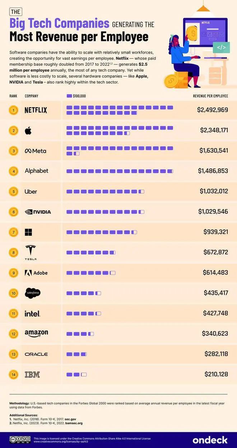
Task: Click the Apple logo icon
Action: [x=28, y=130]
